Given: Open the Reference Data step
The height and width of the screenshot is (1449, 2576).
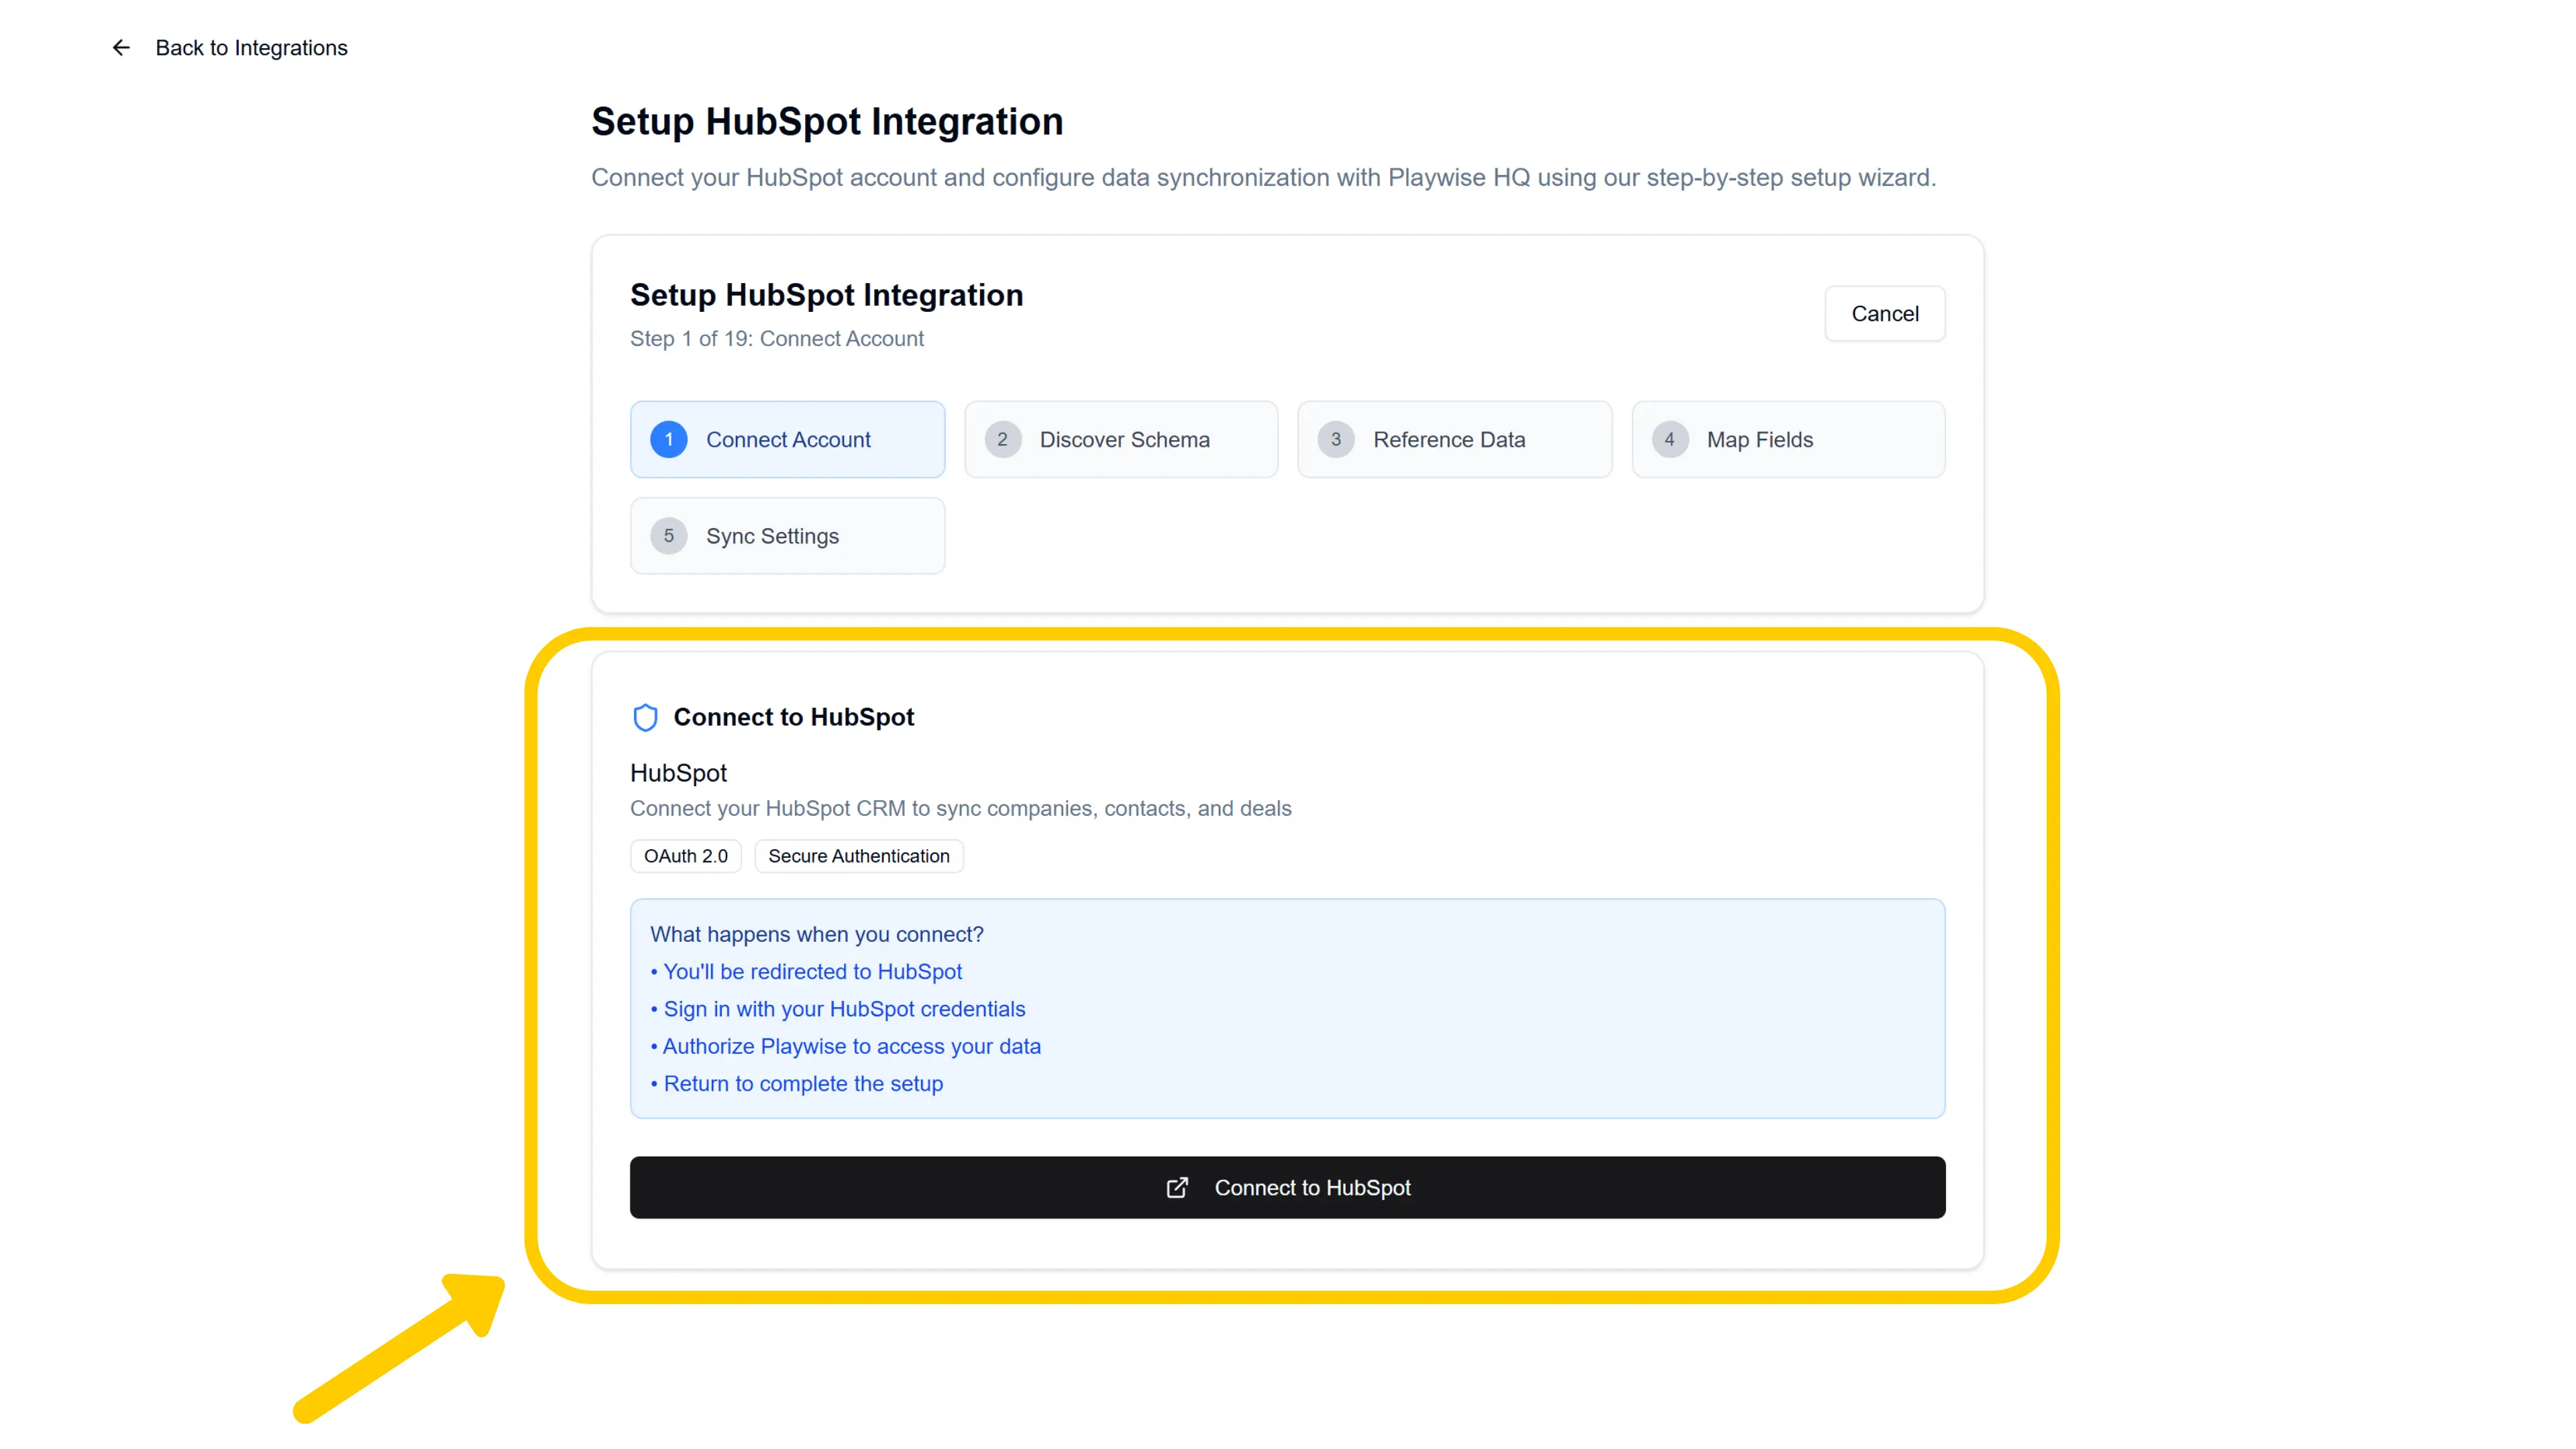Looking at the screenshot, I should click(x=1454, y=439).
